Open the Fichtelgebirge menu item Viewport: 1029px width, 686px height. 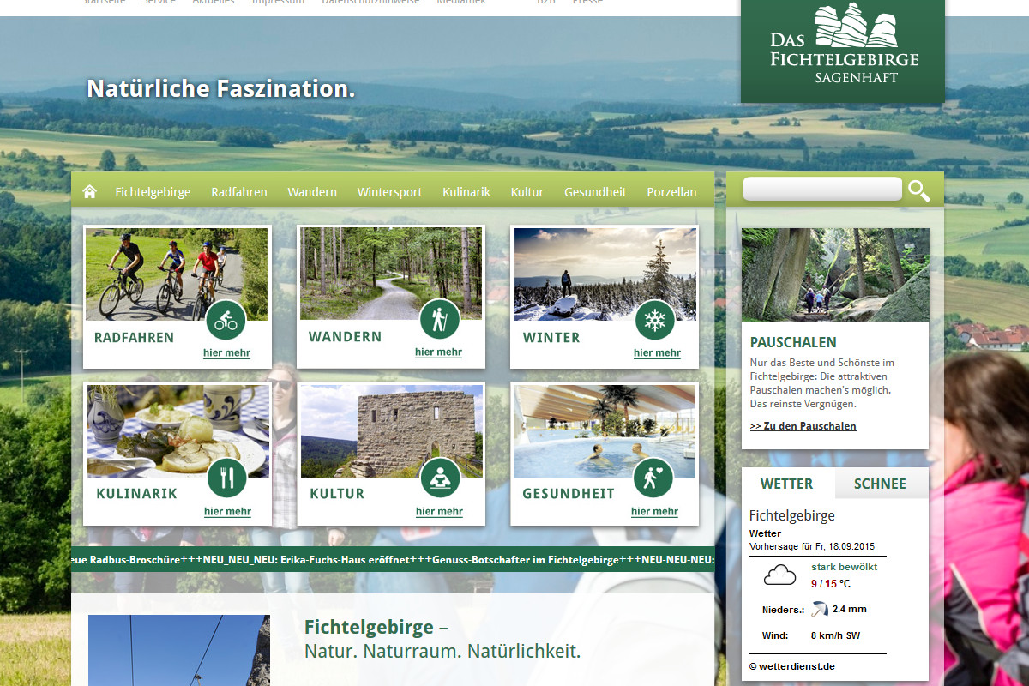pos(153,192)
